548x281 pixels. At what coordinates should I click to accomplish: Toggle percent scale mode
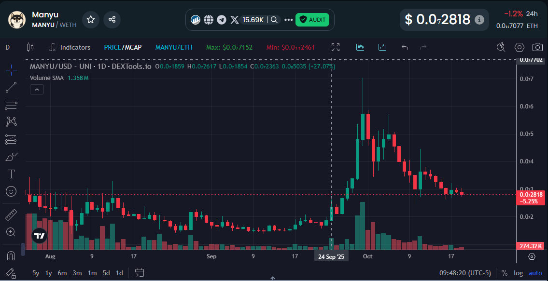505,273
